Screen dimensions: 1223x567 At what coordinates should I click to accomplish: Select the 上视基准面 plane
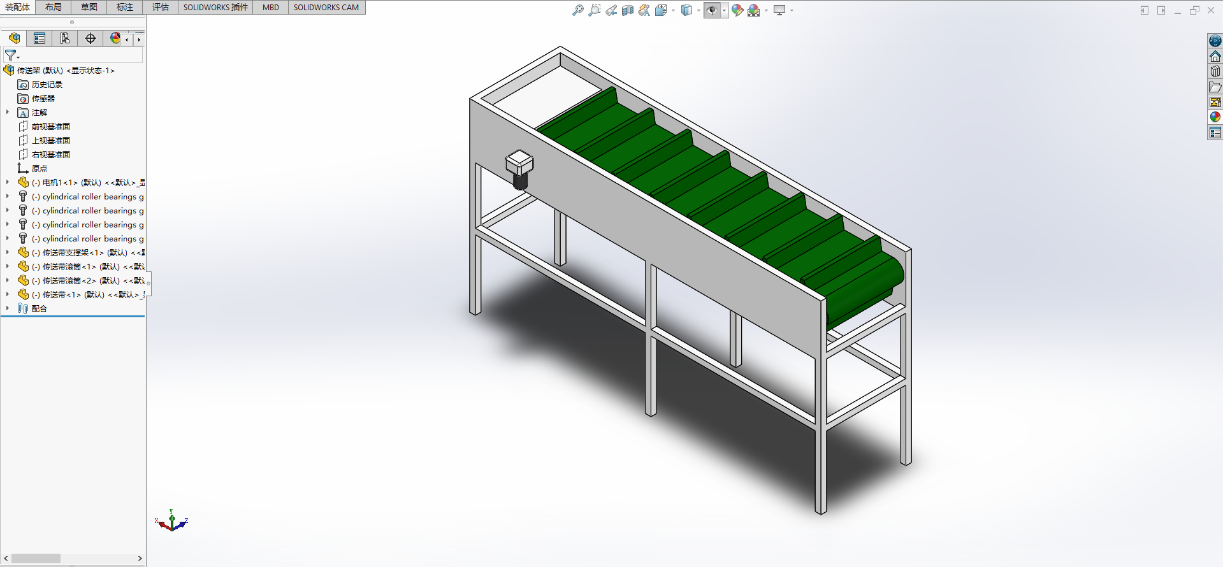[44, 141]
